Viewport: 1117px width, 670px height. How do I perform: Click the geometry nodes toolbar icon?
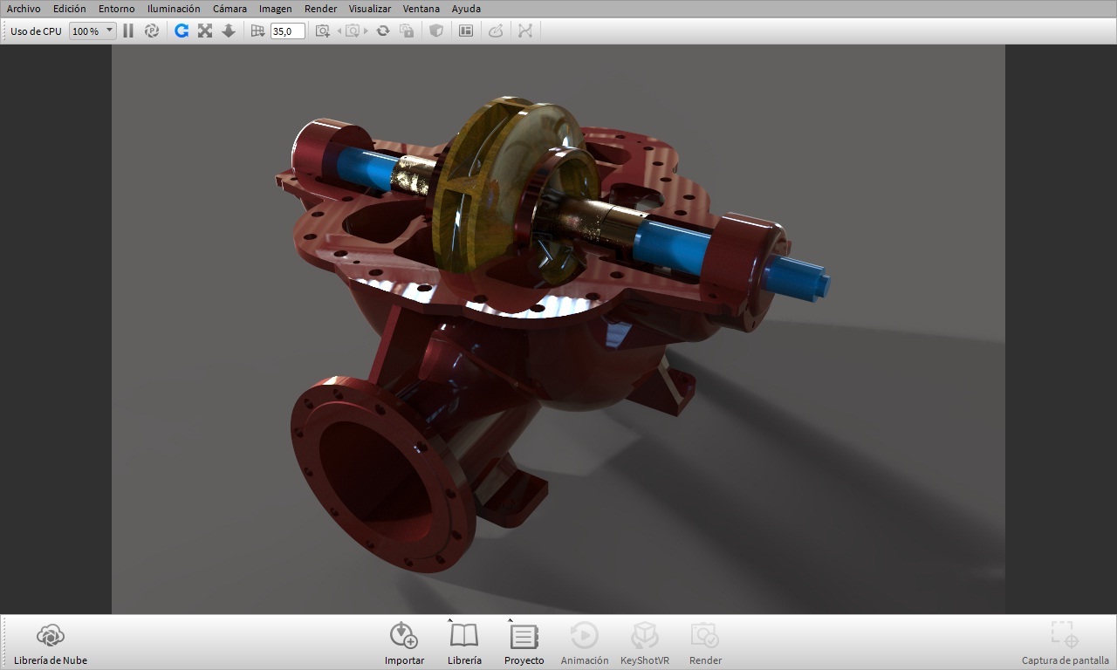[525, 31]
